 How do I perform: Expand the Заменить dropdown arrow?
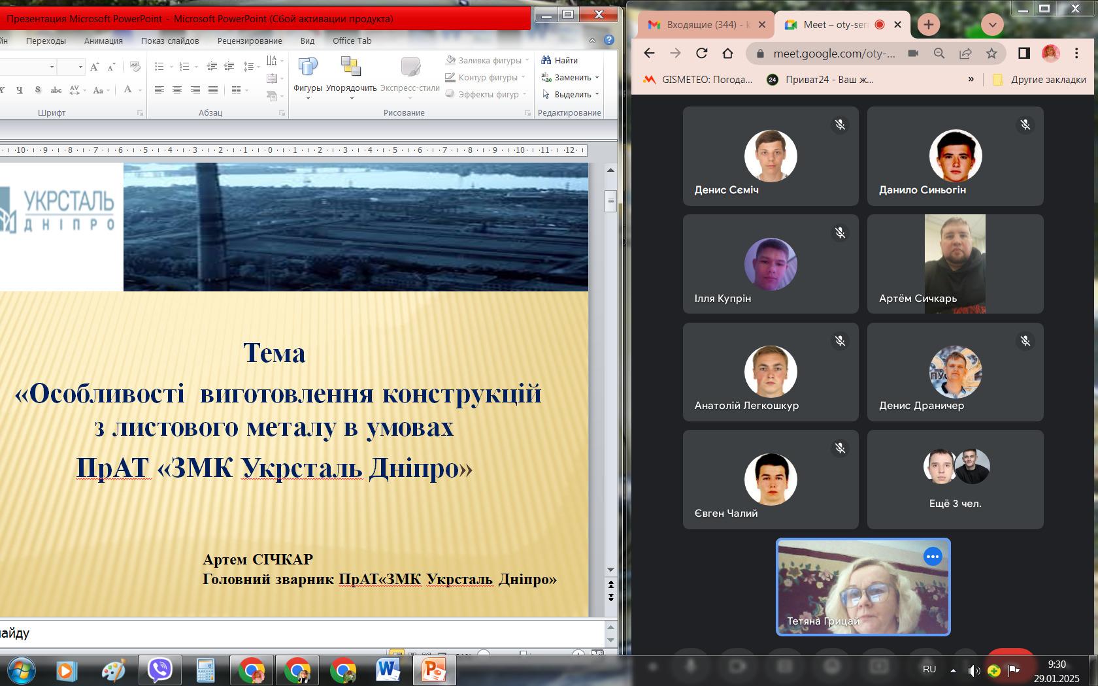point(597,78)
